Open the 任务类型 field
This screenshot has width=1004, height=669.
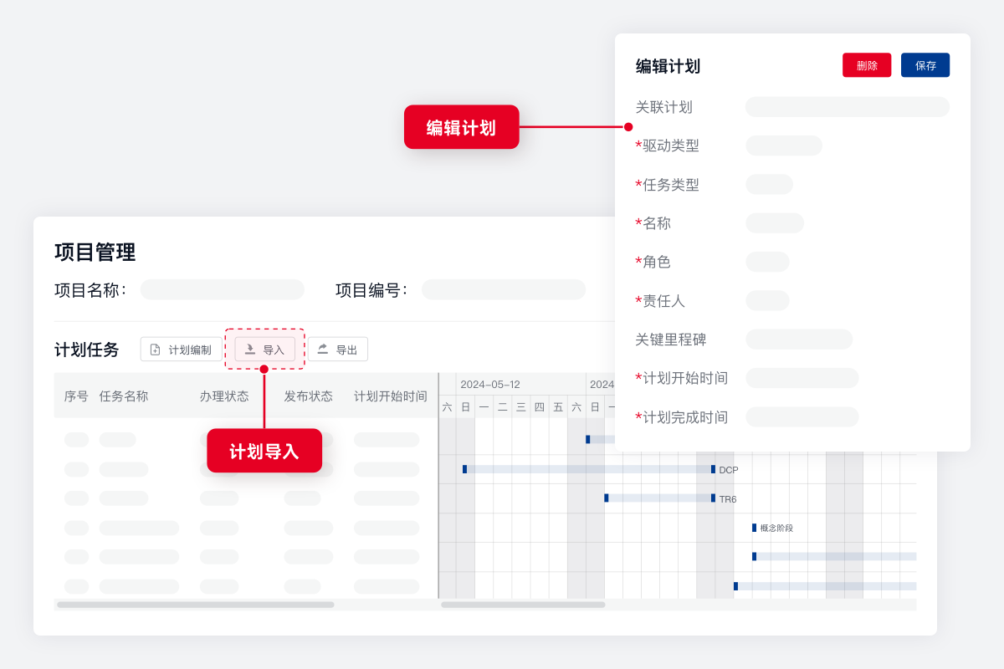pyautogui.click(x=769, y=184)
